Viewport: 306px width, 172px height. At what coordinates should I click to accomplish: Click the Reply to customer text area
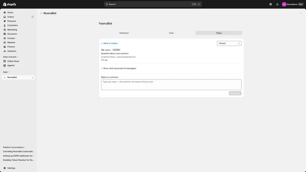(171, 84)
